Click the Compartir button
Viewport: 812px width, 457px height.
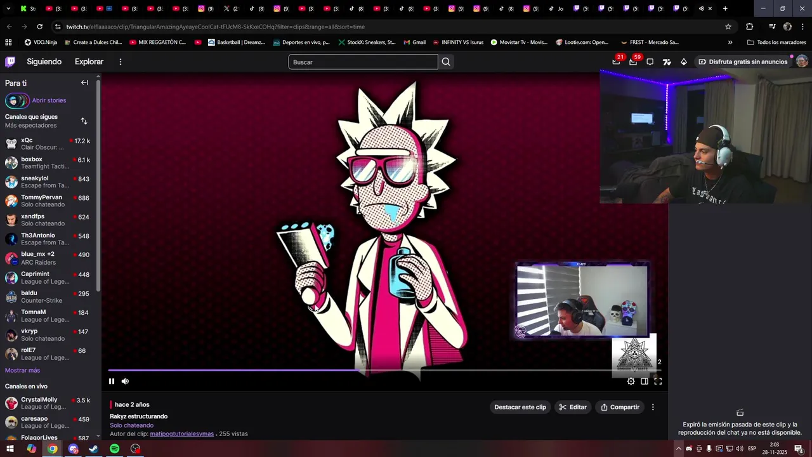620,407
